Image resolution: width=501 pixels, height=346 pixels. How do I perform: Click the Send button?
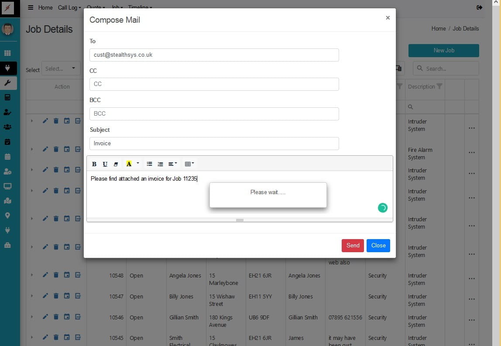click(x=353, y=246)
